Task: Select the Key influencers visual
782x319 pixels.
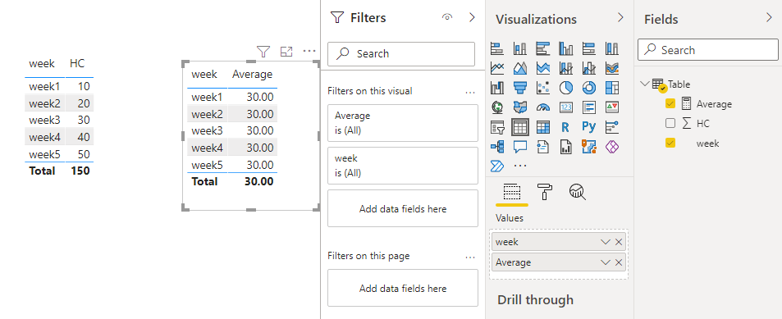Action: [x=611, y=127]
